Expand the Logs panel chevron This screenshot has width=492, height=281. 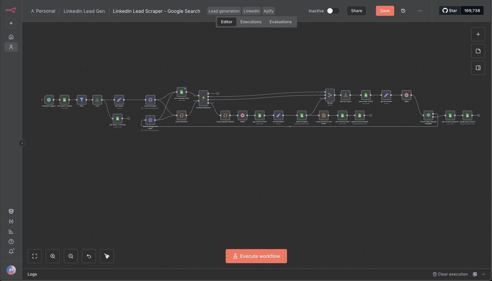(483, 274)
